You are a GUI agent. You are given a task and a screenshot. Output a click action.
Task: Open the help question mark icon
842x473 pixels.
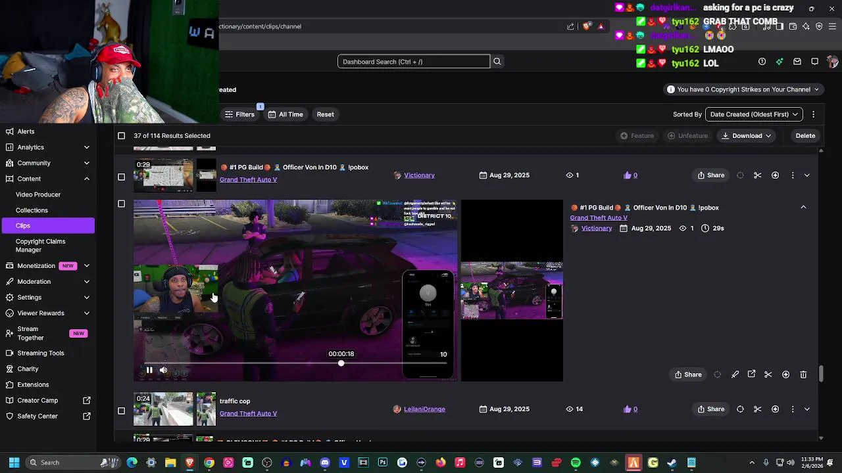[x=762, y=62]
